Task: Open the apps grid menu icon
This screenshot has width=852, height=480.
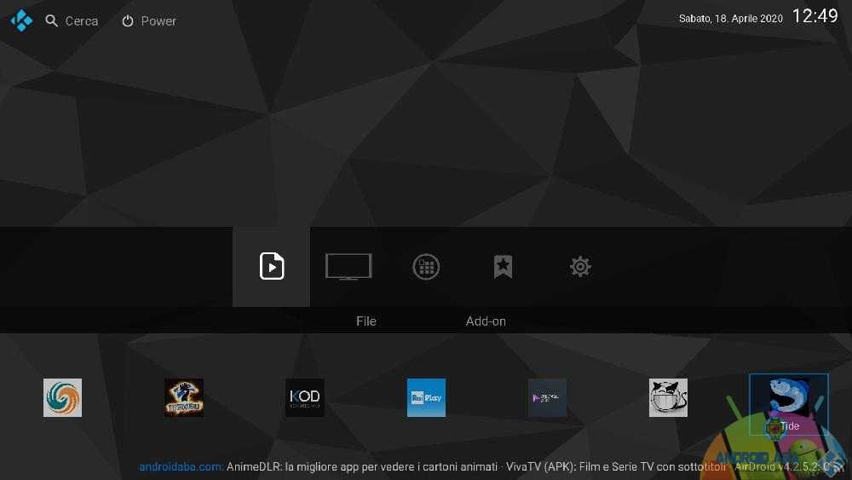Action: [x=426, y=267]
